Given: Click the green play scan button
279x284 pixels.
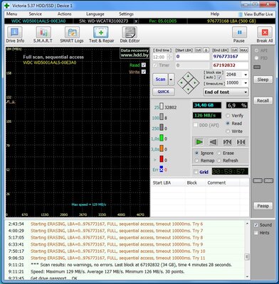Looking at the screenshot, I should point(199,142).
